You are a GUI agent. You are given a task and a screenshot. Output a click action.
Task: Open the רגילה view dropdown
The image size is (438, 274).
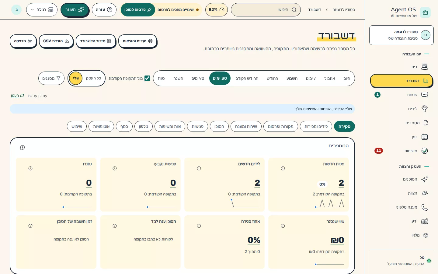[42, 10]
